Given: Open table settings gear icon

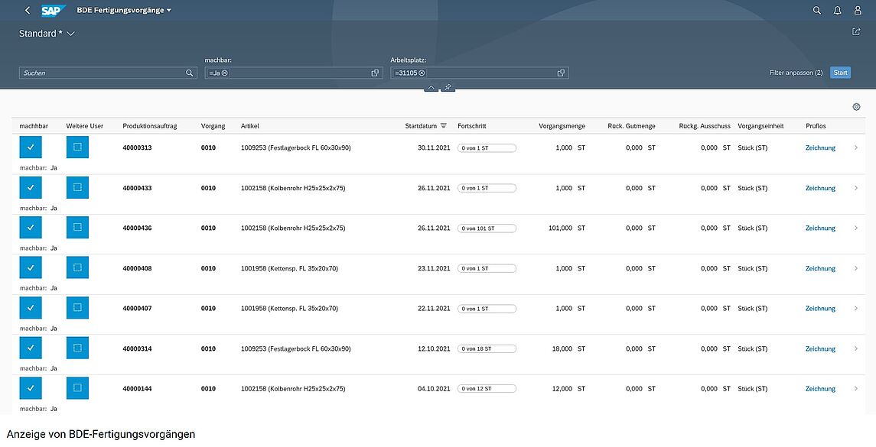Looking at the screenshot, I should coord(856,106).
